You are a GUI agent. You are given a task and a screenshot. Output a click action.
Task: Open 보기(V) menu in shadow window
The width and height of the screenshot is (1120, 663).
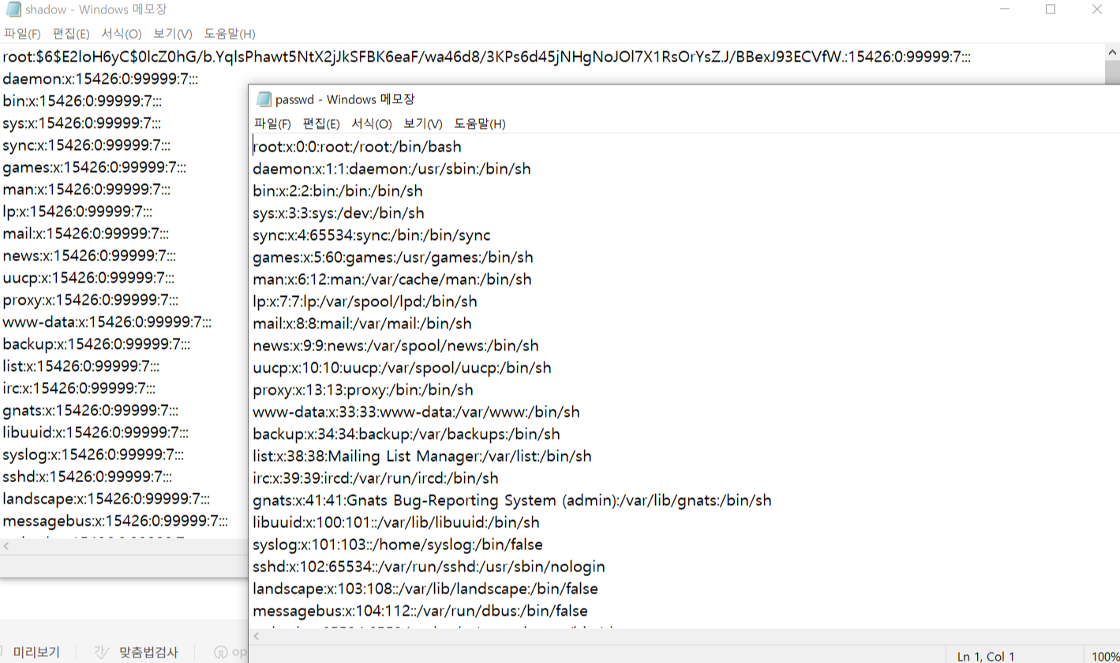(x=173, y=34)
